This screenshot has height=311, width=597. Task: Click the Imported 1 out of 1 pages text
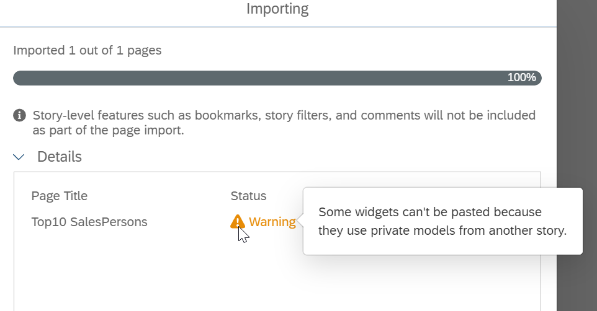tap(87, 50)
